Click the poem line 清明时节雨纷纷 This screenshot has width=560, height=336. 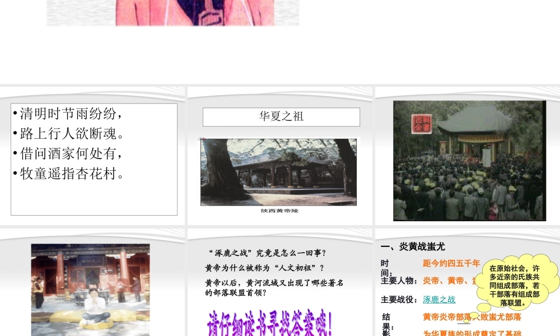coord(71,114)
